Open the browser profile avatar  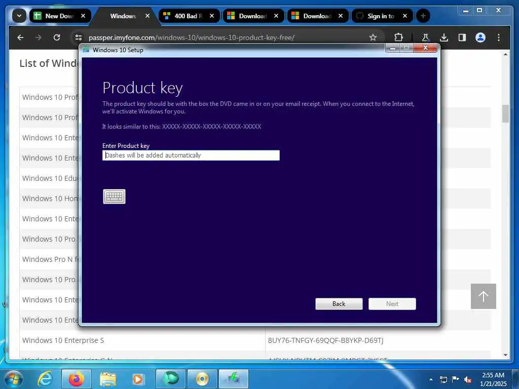(480, 37)
